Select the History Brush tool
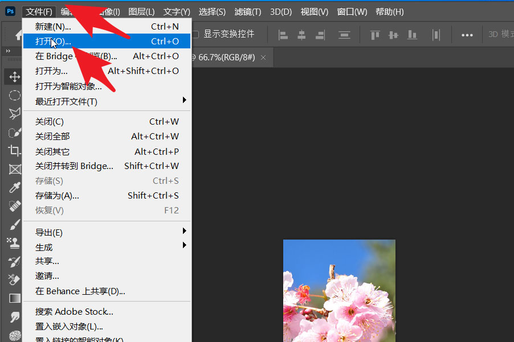 coord(14,262)
